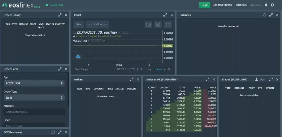The image size is (282, 137).
Task: Select the 9.0000 bid price row
Action: 175,91
